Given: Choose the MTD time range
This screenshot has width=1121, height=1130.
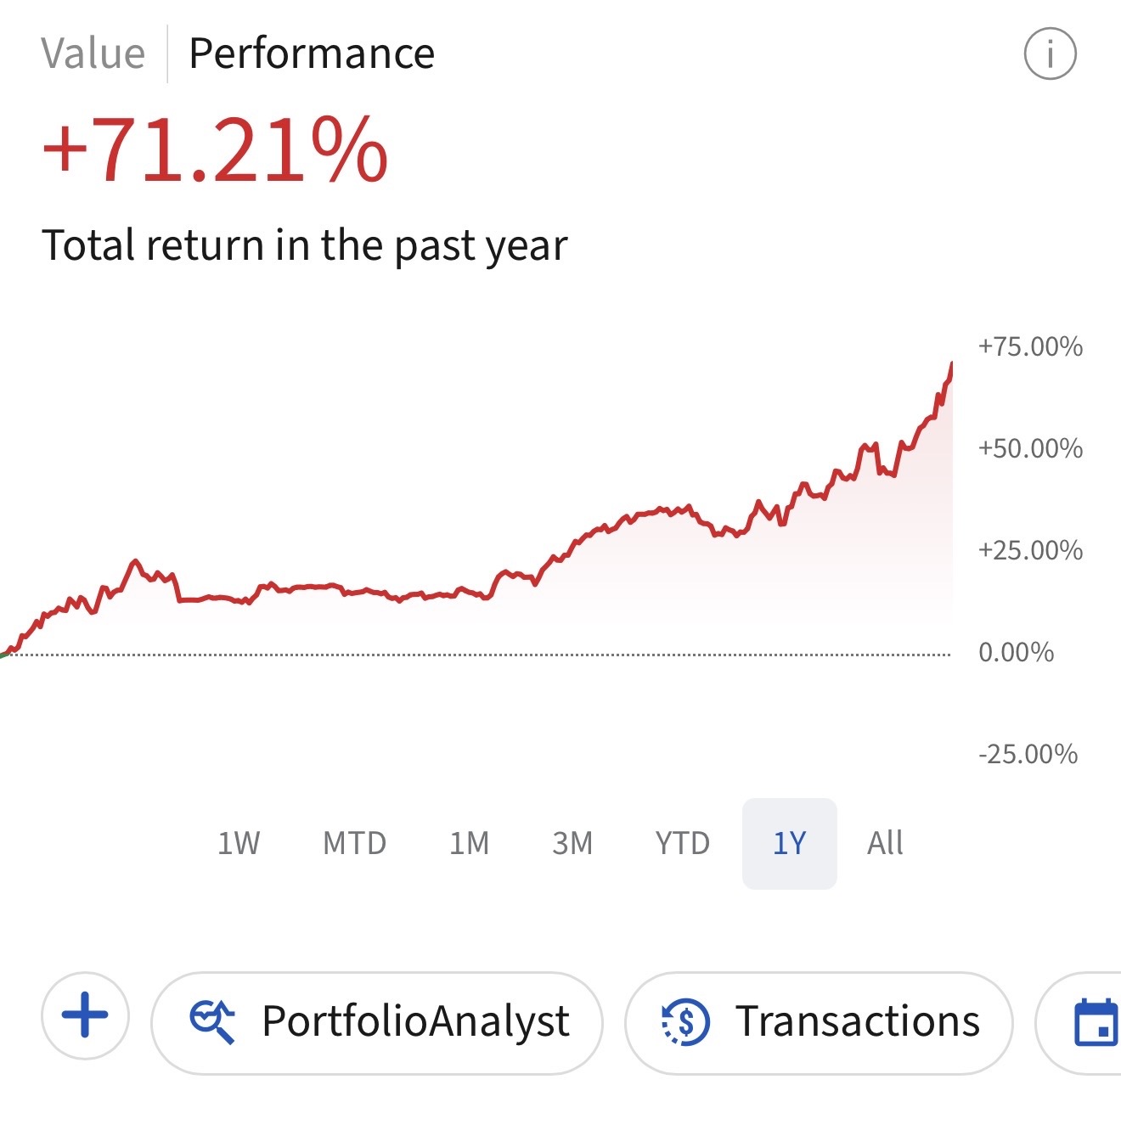Looking at the screenshot, I should click(355, 843).
